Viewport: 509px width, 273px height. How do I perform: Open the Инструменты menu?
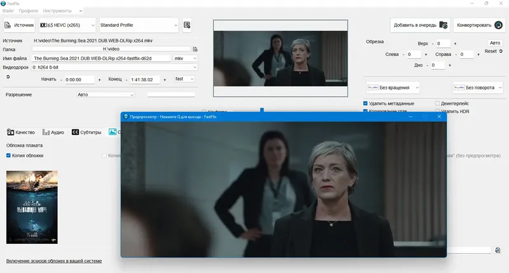click(x=57, y=11)
